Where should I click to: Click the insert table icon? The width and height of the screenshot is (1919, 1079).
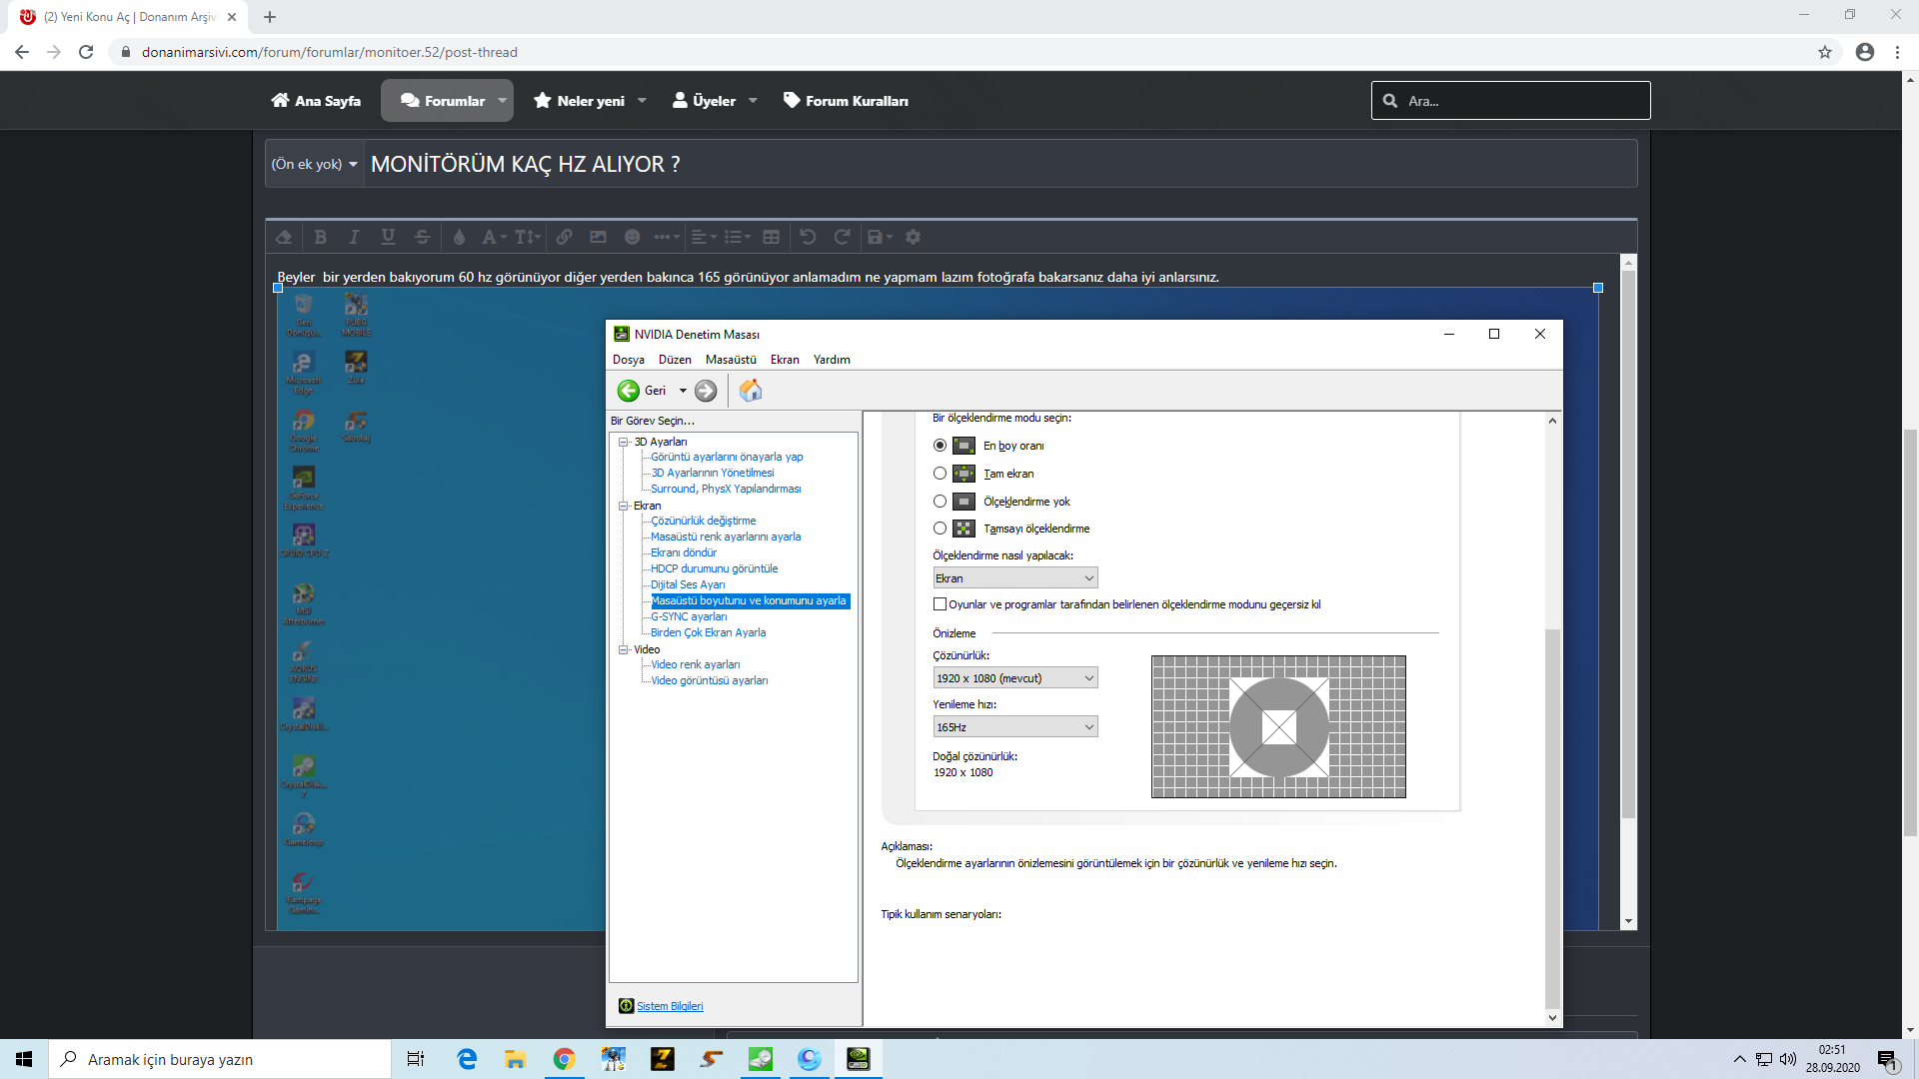(x=771, y=237)
